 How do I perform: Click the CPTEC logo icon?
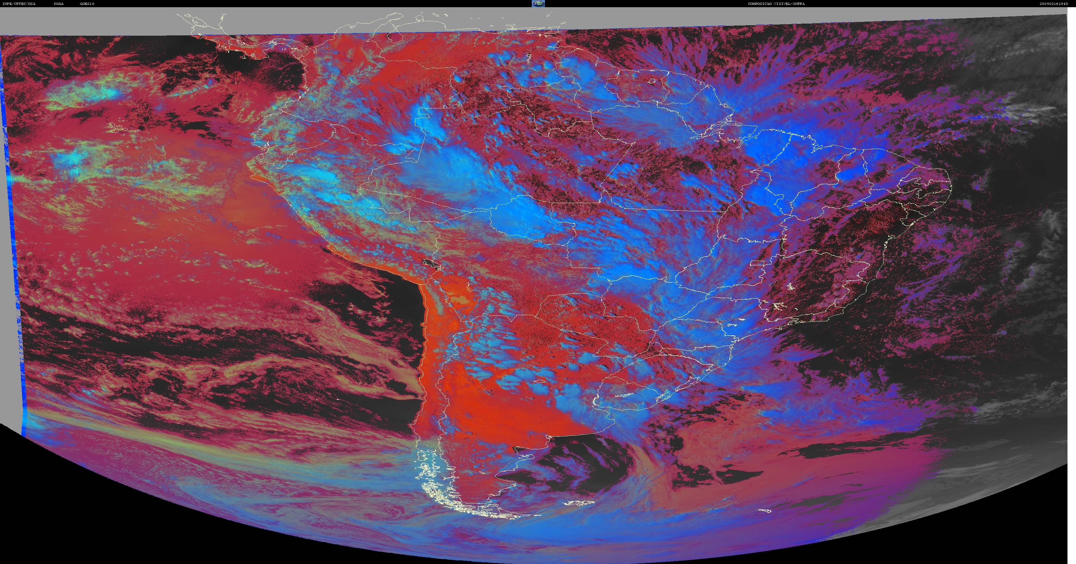click(x=538, y=3)
